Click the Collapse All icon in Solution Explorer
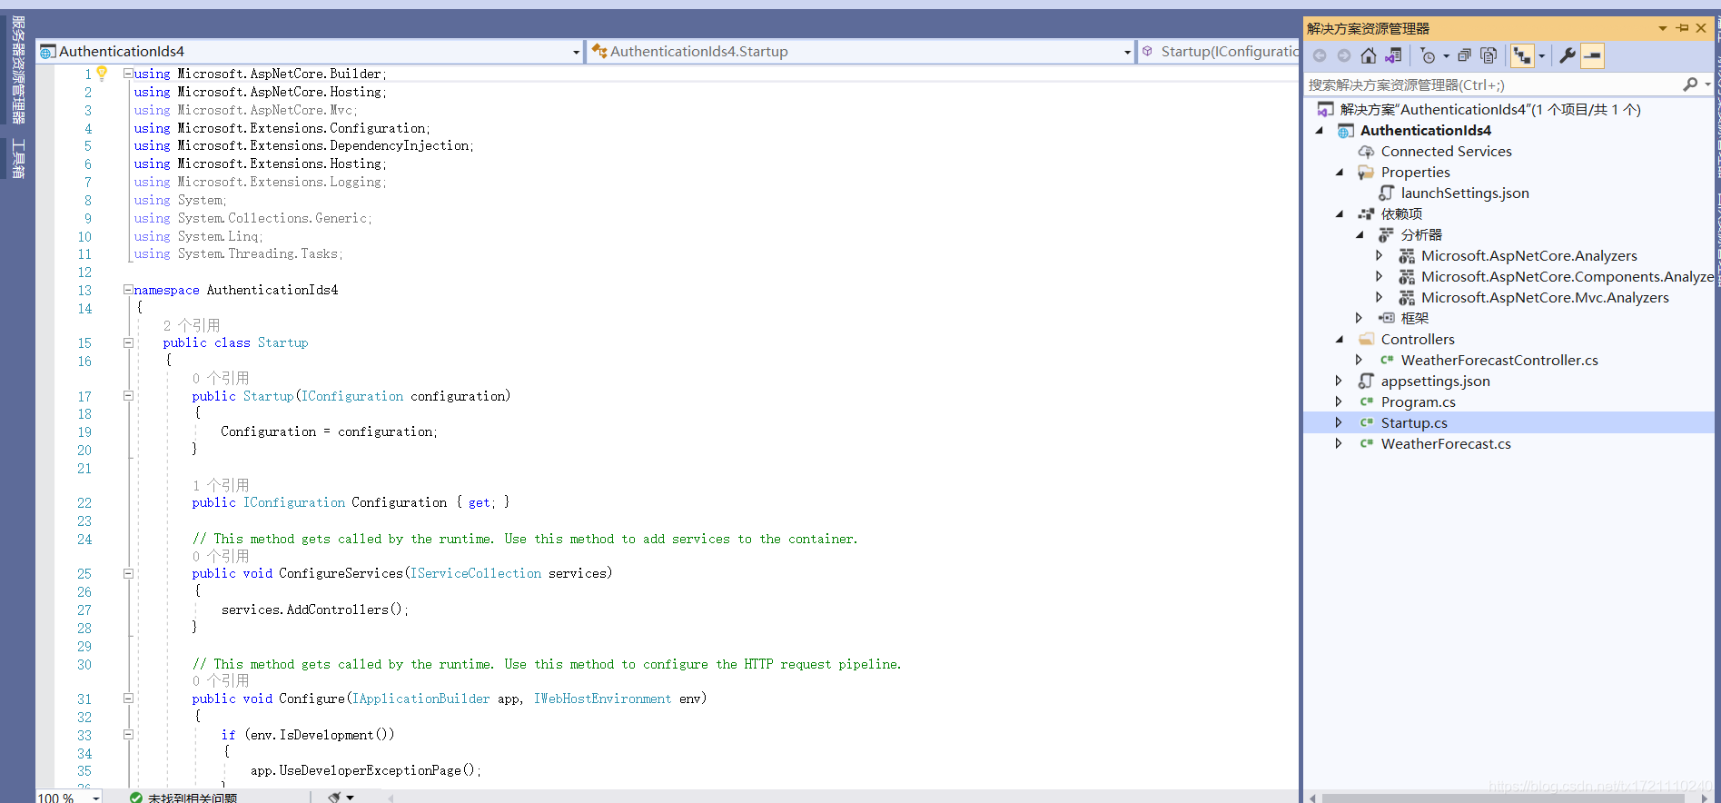 (x=1464, y=56)
